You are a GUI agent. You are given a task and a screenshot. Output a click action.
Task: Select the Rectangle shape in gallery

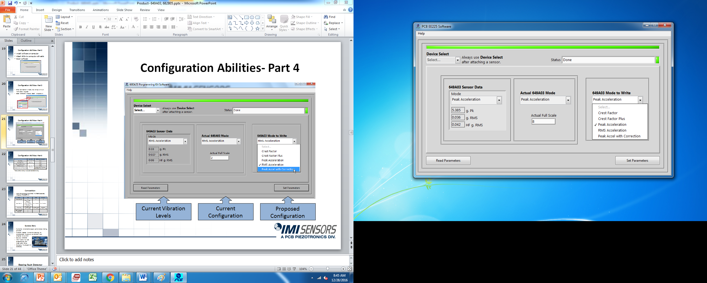coord(247,17)
